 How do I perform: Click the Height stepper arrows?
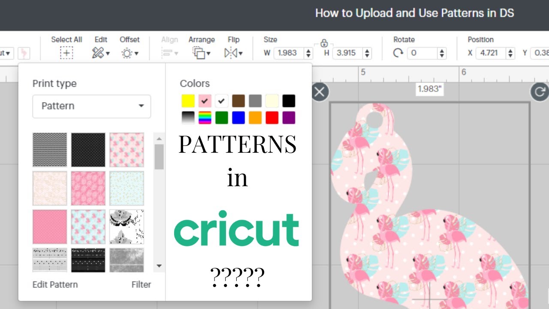pos(367,53)
